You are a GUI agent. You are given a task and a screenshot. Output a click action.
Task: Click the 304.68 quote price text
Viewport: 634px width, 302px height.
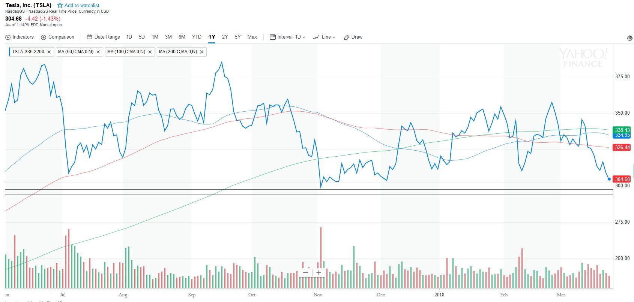[14, 19]
